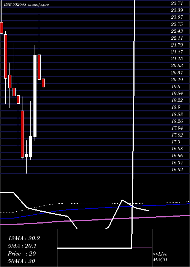
Task: Click the 18.58 price axis label
Action: pyautogui.click(x=177, y=114)
